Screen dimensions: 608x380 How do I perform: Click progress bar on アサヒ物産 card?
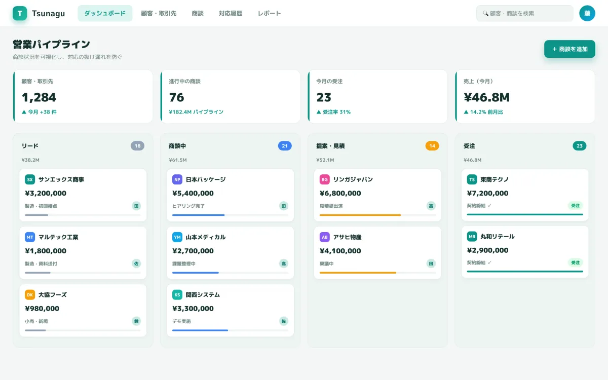[x=378, y=273]
